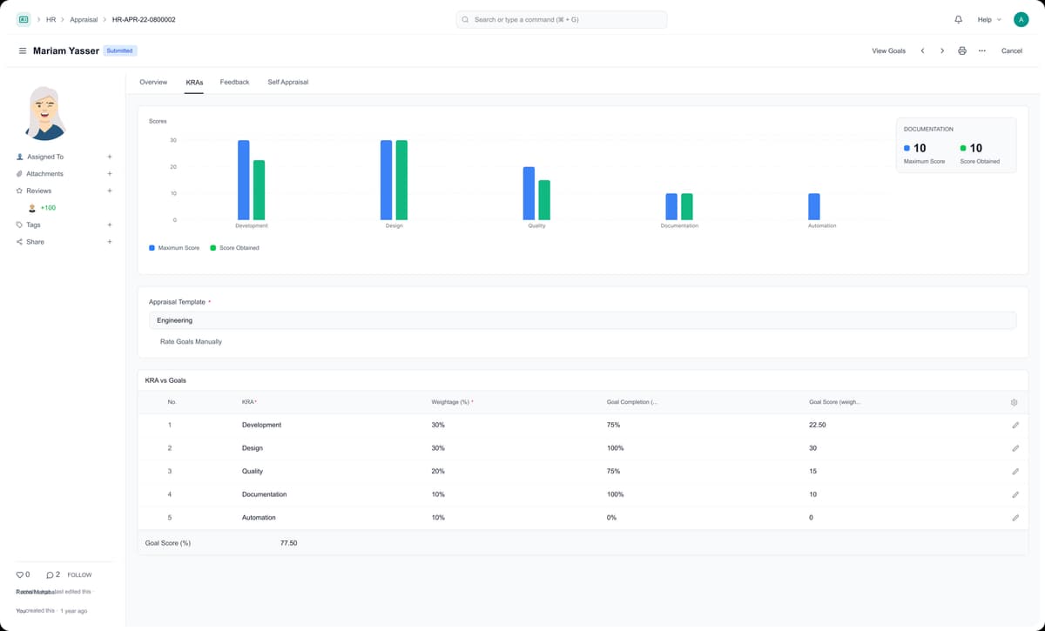Add an attachment using plus icon
1045x631 pixels.
(x=109, y=174)
